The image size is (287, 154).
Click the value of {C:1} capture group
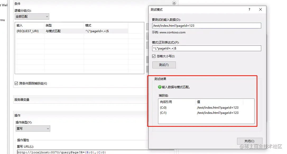(x=218, y=113)
